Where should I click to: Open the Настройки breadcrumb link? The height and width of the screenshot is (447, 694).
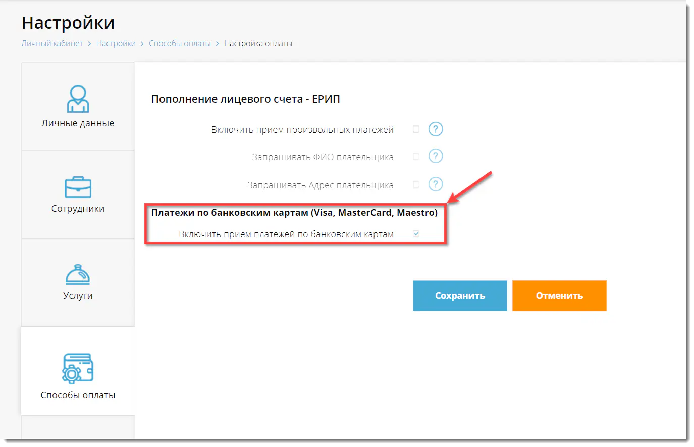point(116,44)
